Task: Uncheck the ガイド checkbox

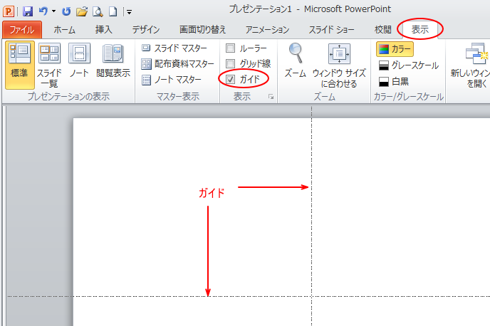Action: [x=230, y=79]
